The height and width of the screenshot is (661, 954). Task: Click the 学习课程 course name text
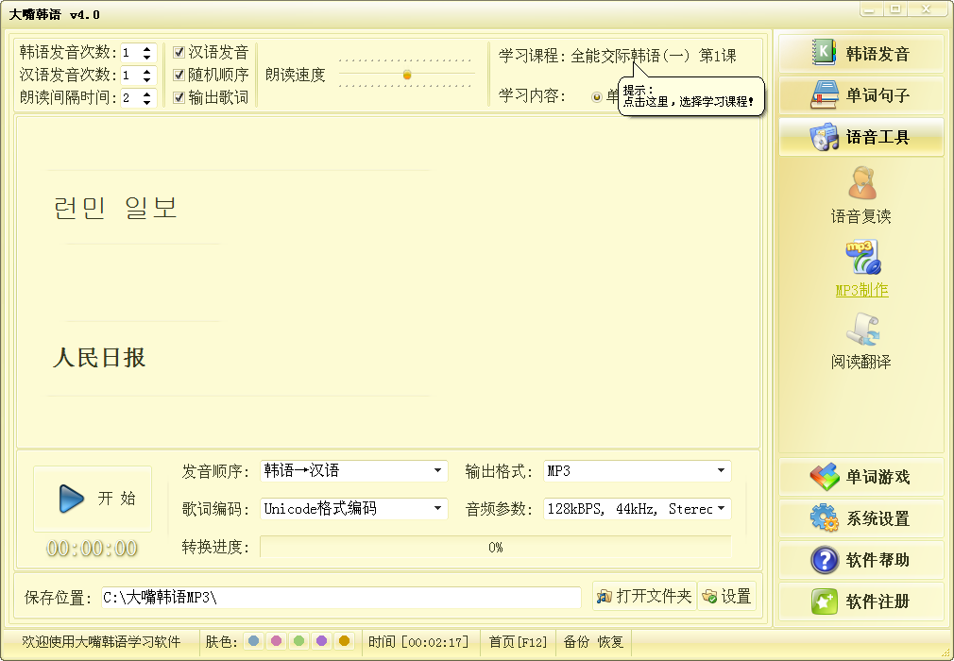(x=654, y=56)
